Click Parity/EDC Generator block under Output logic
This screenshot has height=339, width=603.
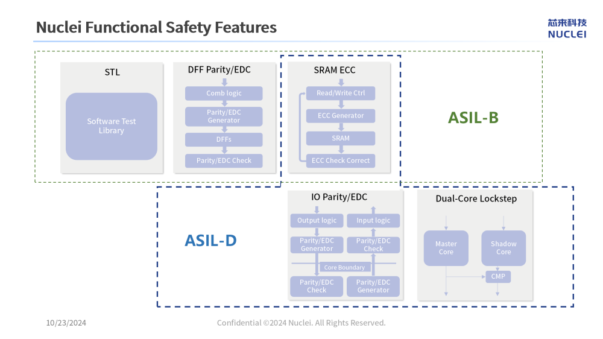(x=317, y=245)
